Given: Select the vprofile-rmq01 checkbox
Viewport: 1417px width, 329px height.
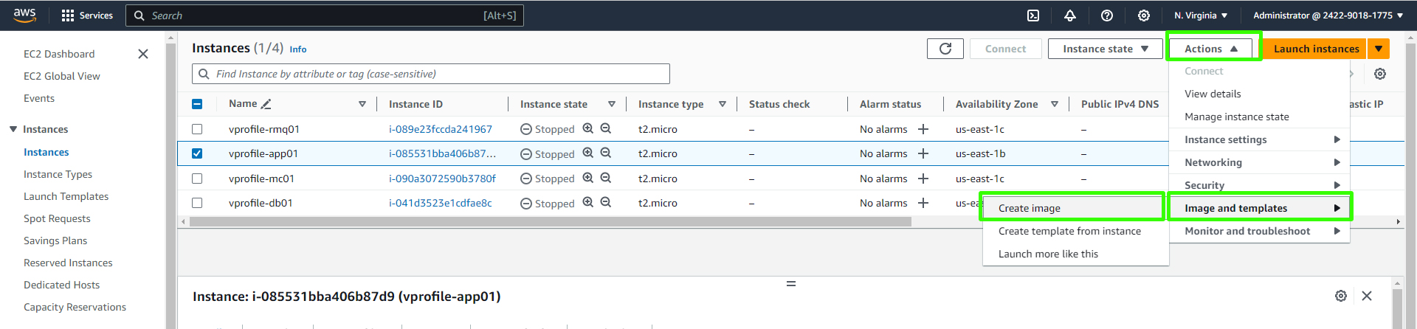Looking at the screenshot, I should click(197, 129).
